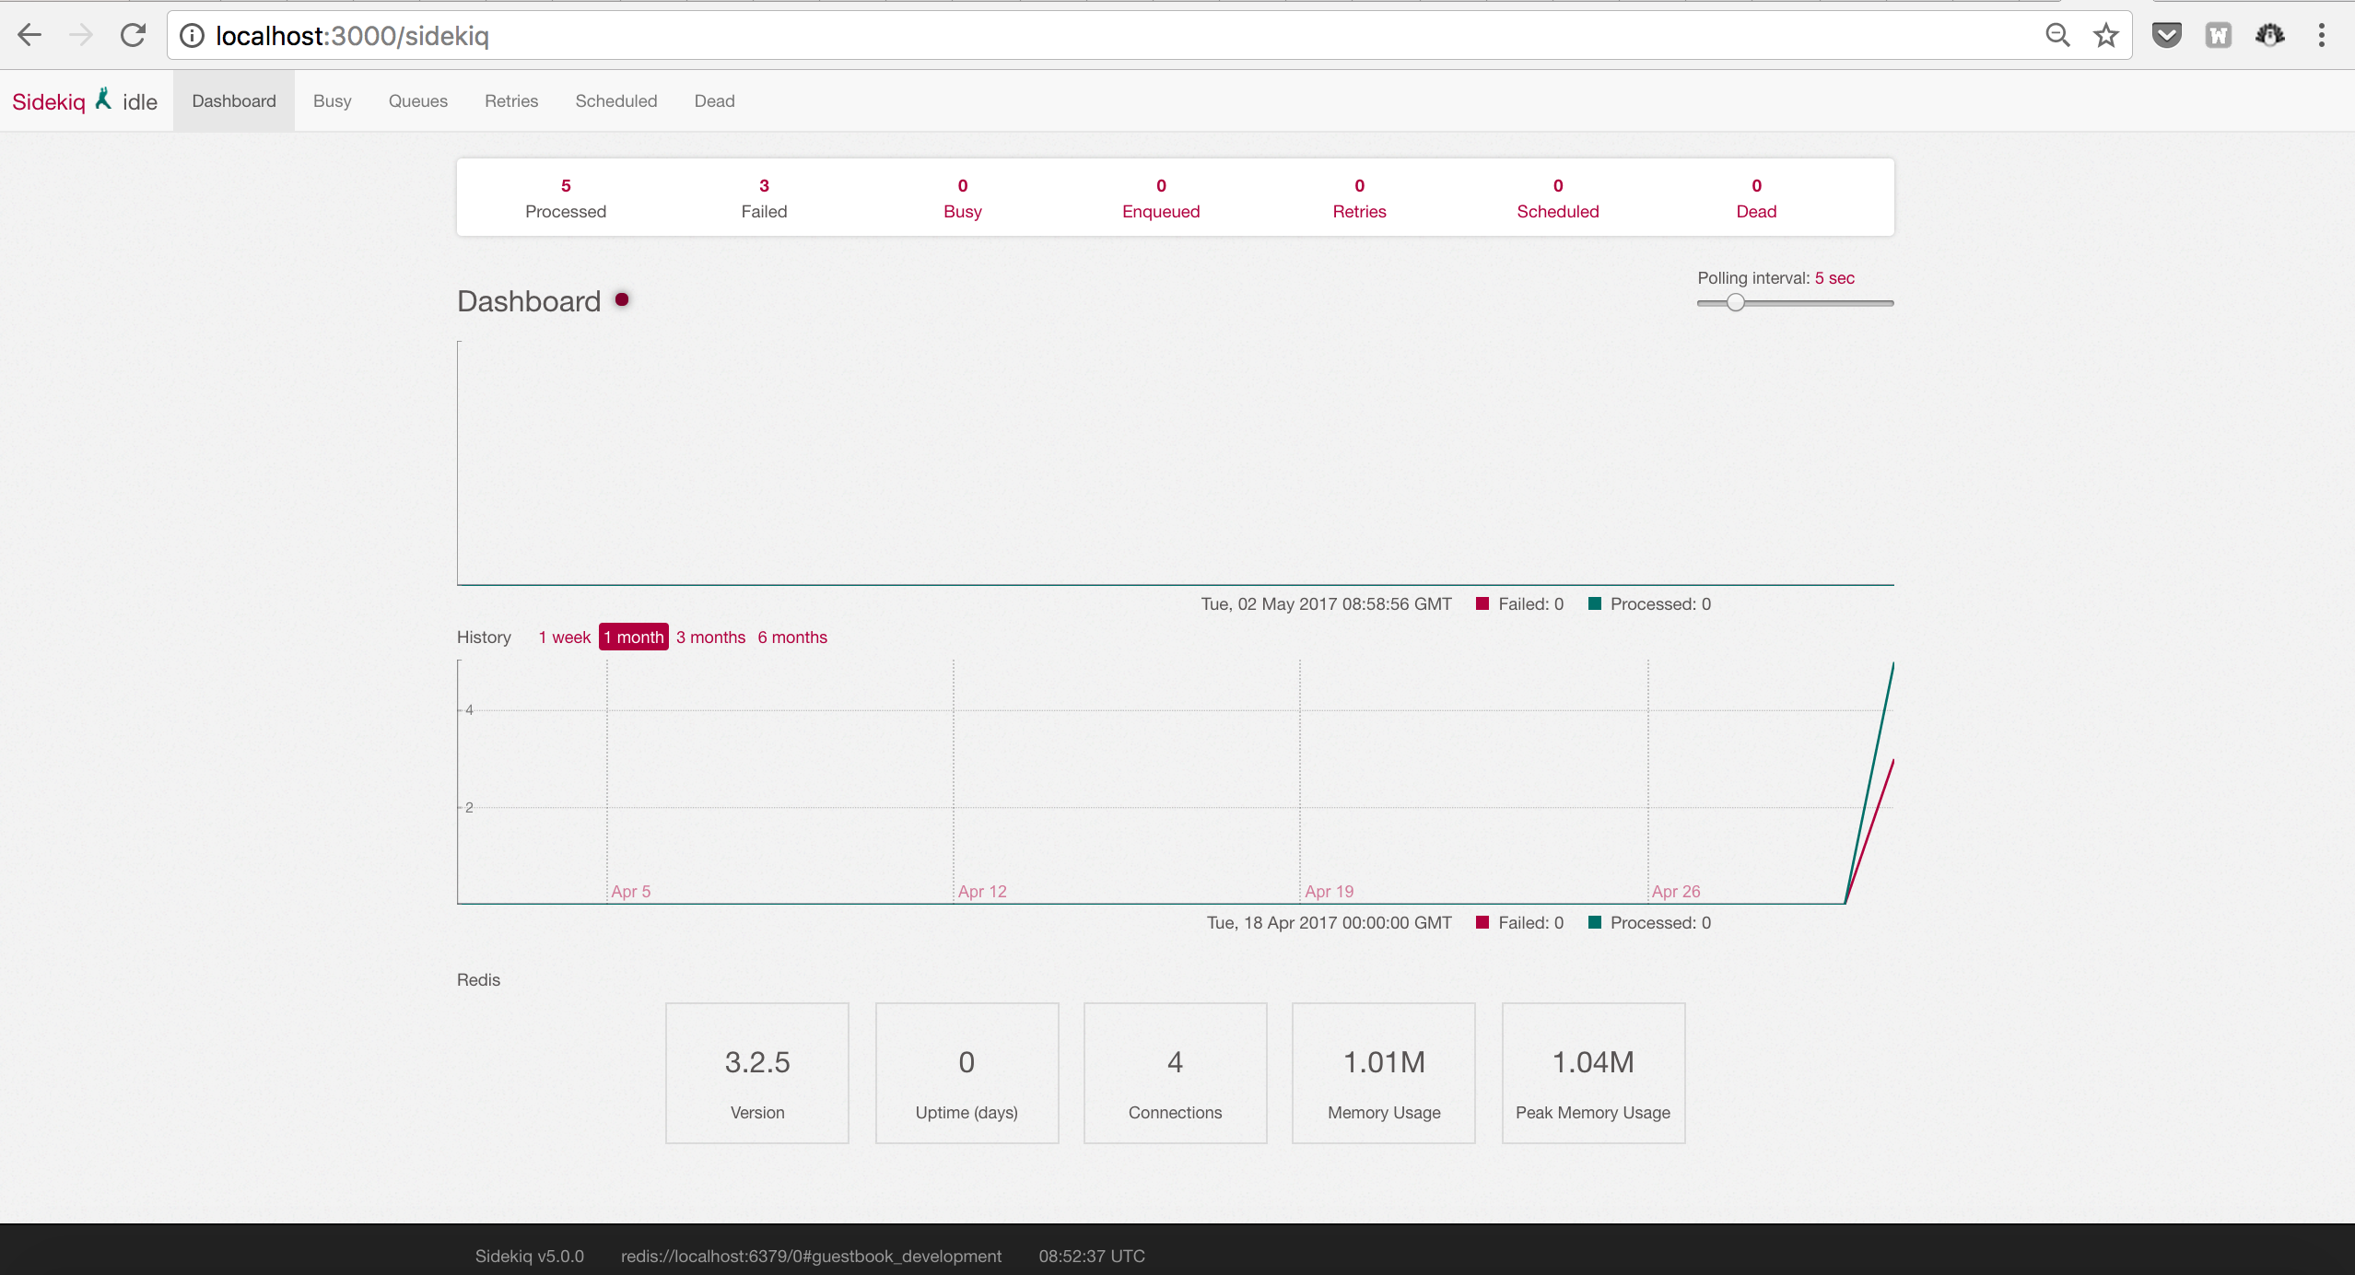Screen dimensions: 2355x1275
Task: Open the Retries tab
Action: 511,101
